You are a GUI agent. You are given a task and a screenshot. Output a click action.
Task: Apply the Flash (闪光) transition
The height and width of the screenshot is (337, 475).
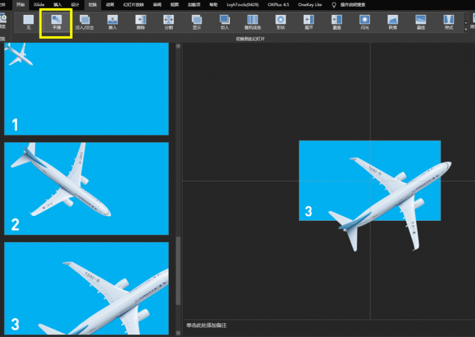tap(365, 22)
